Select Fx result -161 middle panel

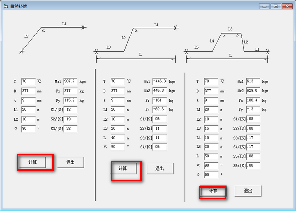(160, 100)
